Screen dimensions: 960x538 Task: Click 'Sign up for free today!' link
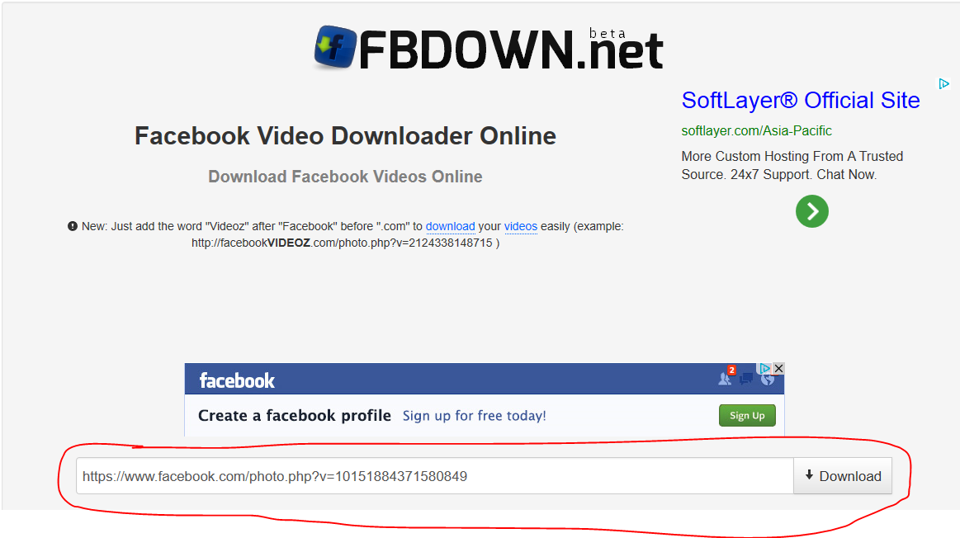pyautogui.click(x=474, y=416)
